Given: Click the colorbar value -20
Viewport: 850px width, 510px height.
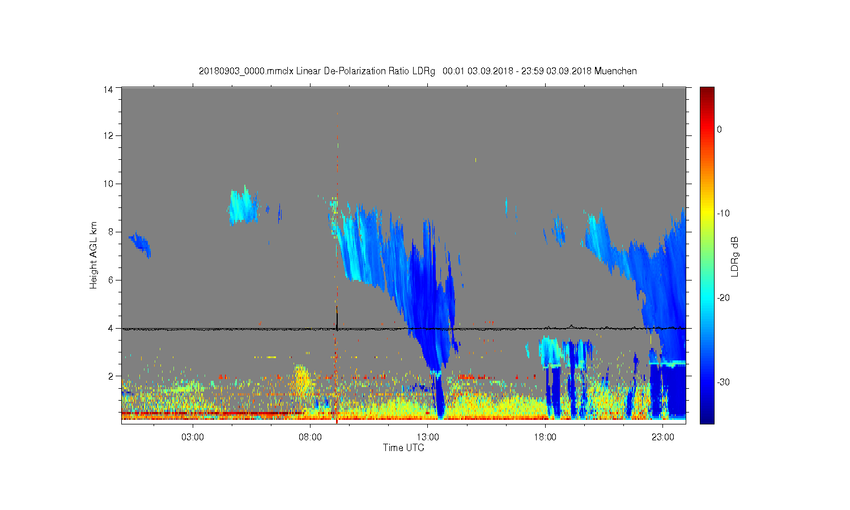Looking at the screenshot, I should [723, 298].
